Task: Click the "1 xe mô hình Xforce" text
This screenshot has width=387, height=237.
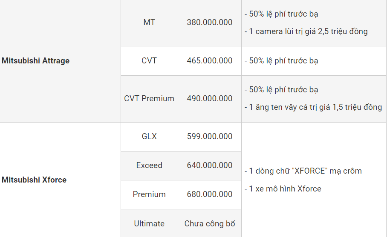Action: (x=283, y=189)
